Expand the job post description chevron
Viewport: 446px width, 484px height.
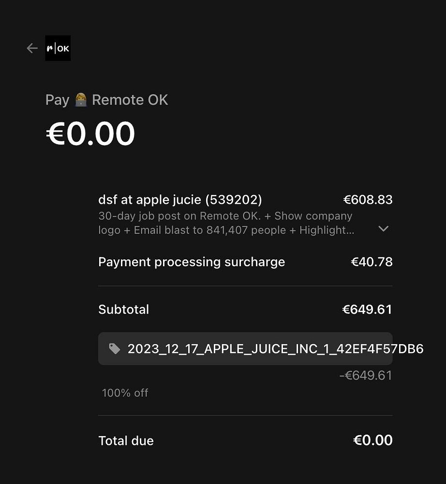(384, 228)
